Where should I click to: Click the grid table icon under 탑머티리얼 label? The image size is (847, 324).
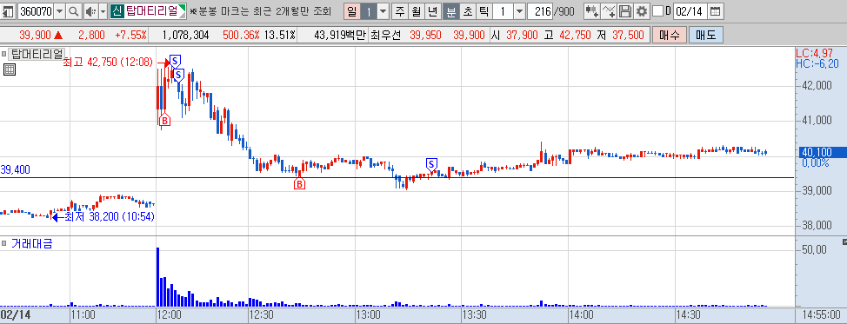click(9, 69)
